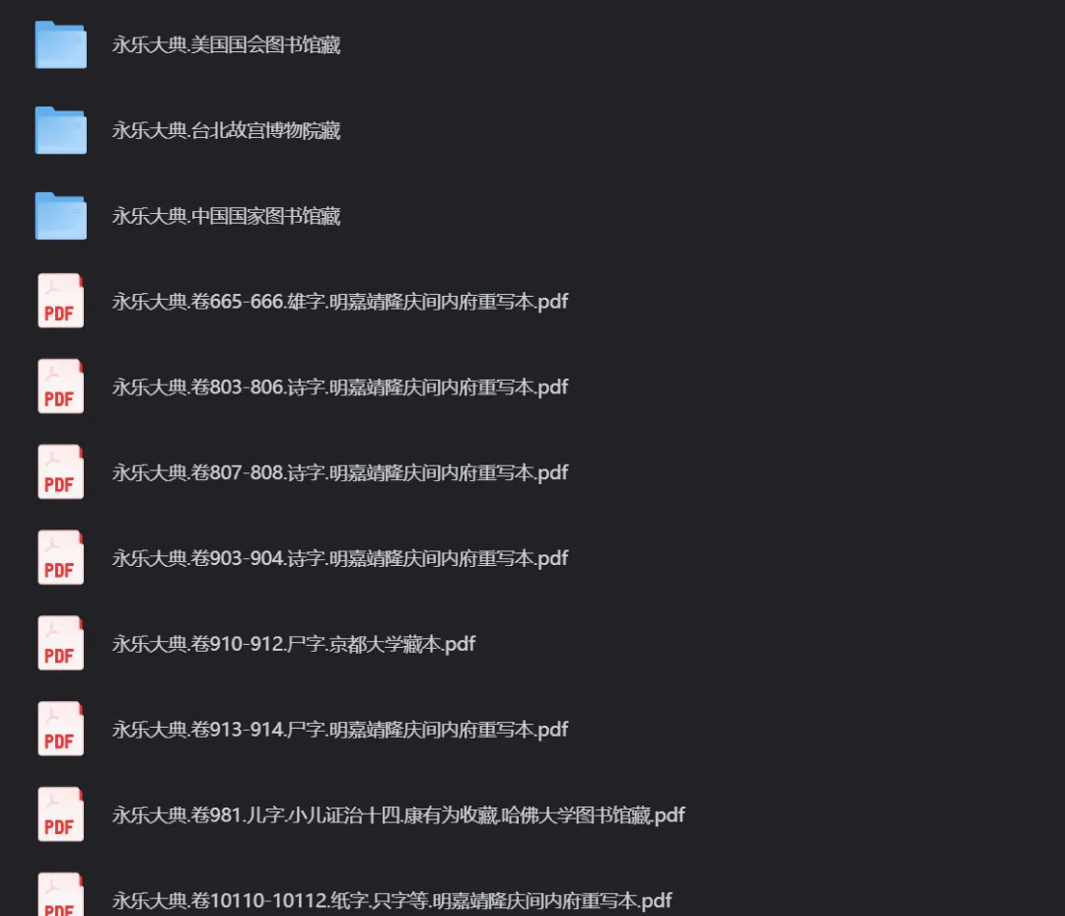Open folder icon for 台北故宫博物院藏
Viewport: 1065px width, 916px height.
(60, 130)
